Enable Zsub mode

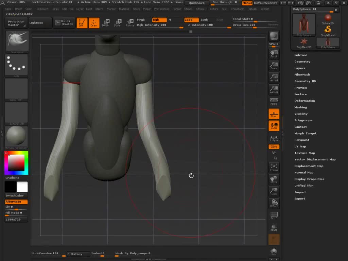(x=204, y=20)
